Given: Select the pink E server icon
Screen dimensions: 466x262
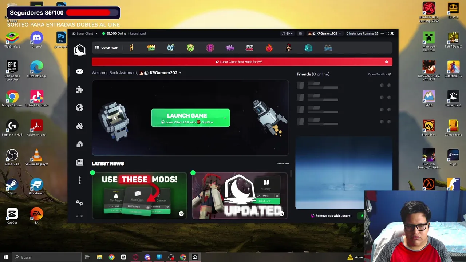Looking at the screenshot, I should [210, 48].
